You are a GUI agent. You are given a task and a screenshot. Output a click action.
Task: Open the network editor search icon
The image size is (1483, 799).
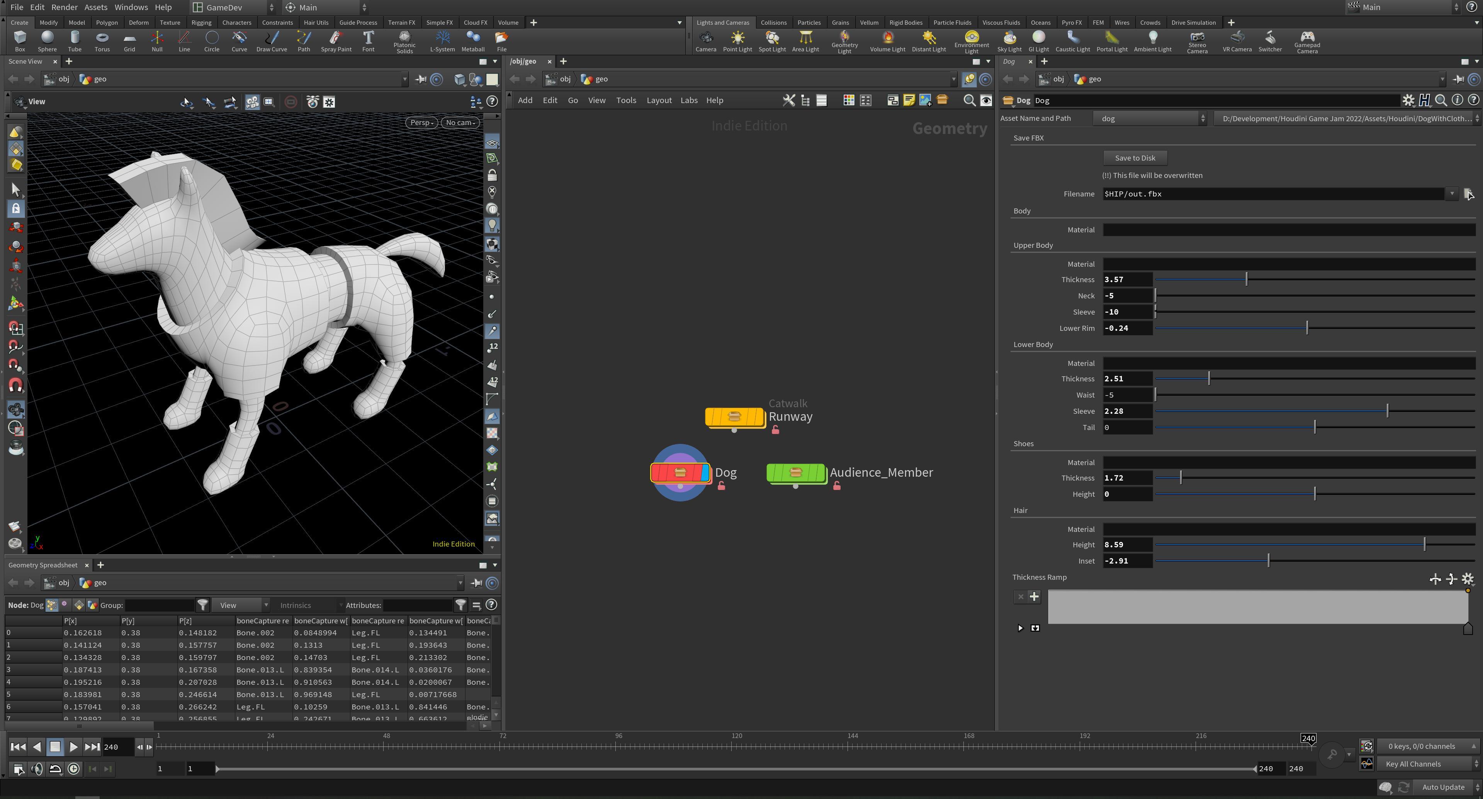969,101
